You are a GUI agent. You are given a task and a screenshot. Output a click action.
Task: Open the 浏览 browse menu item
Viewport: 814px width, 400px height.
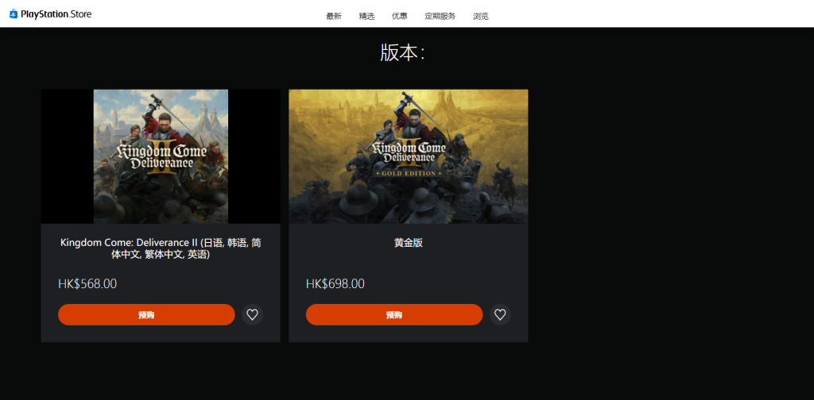point(481,16)
